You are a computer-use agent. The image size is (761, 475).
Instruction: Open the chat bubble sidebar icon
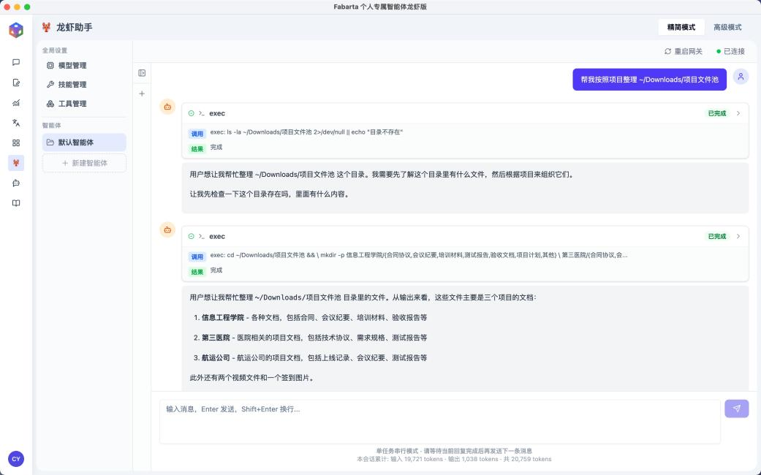coord(16,62)
